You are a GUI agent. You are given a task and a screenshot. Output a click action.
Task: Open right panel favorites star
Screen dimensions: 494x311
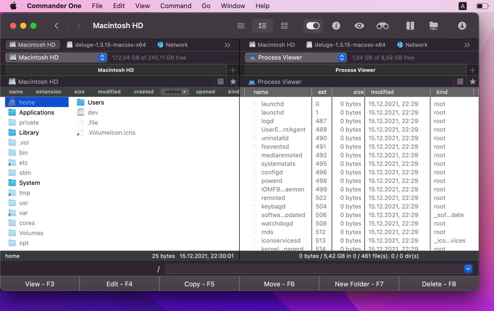[473, 82]
